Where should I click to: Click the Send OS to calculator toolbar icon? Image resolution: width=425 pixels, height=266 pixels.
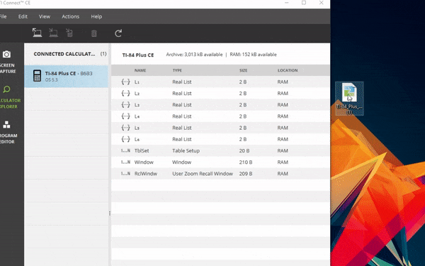point(69,33)
